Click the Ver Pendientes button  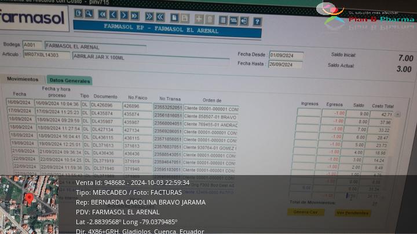(x=352, y=213)
